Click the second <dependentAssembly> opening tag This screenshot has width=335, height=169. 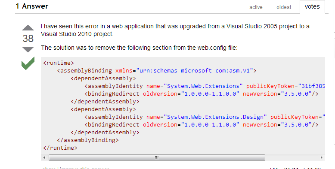pos(103,109)
